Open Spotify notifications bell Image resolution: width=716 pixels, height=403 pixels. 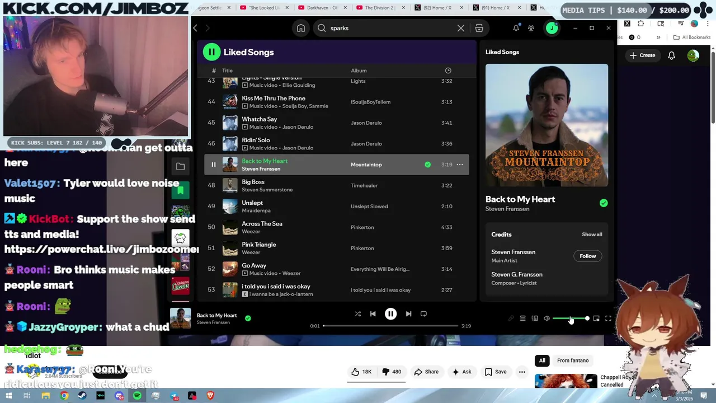(516, 28)
